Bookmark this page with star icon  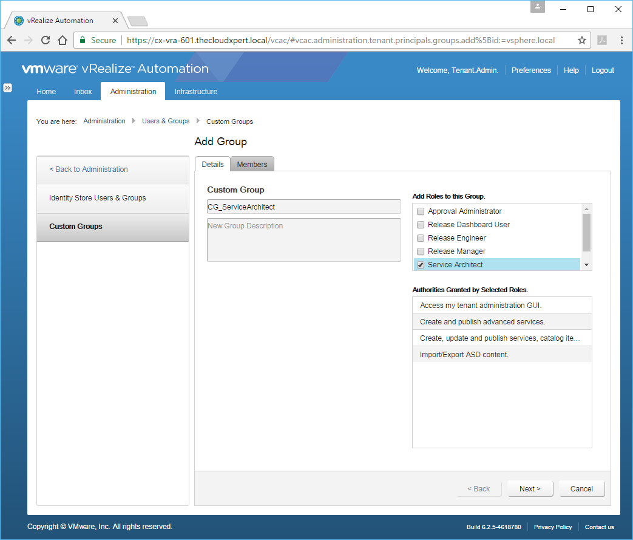tap(581, 40)
